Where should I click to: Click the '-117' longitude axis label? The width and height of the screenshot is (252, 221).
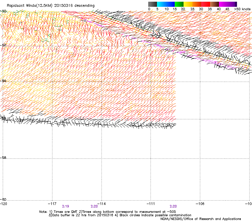(x=52, y=204)
